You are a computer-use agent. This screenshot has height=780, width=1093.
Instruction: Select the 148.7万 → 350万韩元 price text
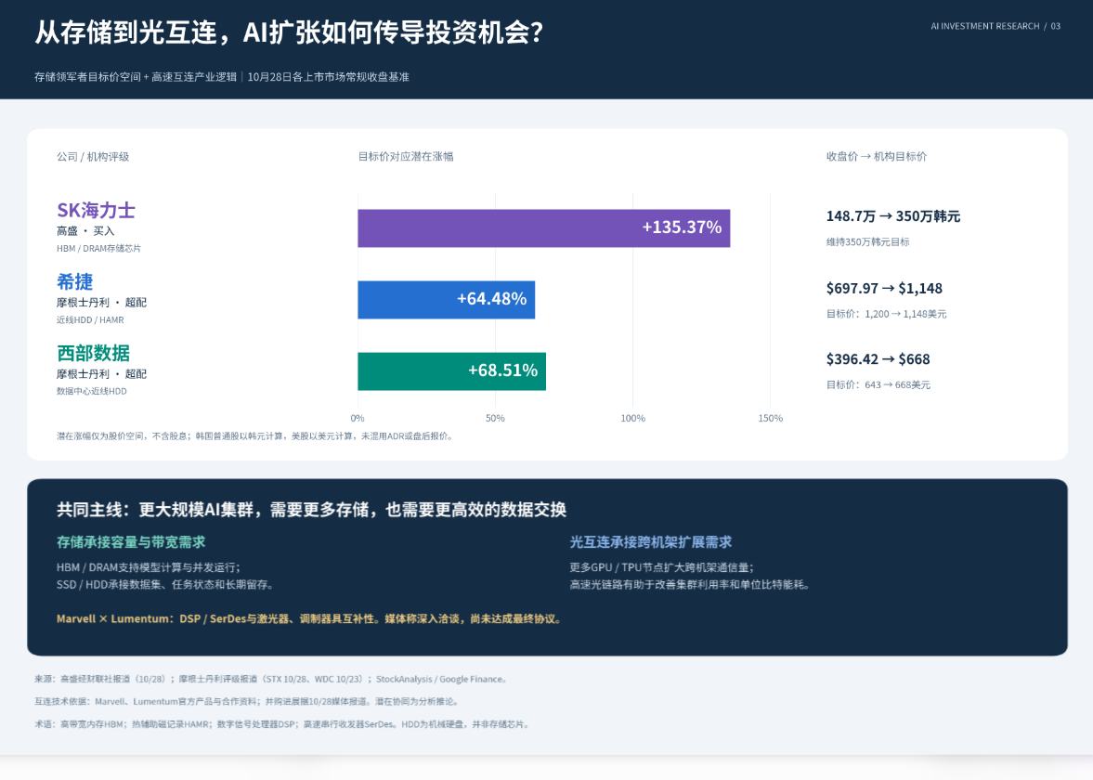893,216
